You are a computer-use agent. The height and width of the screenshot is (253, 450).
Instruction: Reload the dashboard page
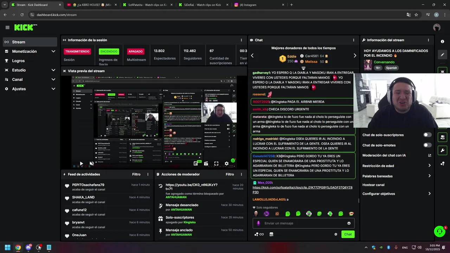22,15
